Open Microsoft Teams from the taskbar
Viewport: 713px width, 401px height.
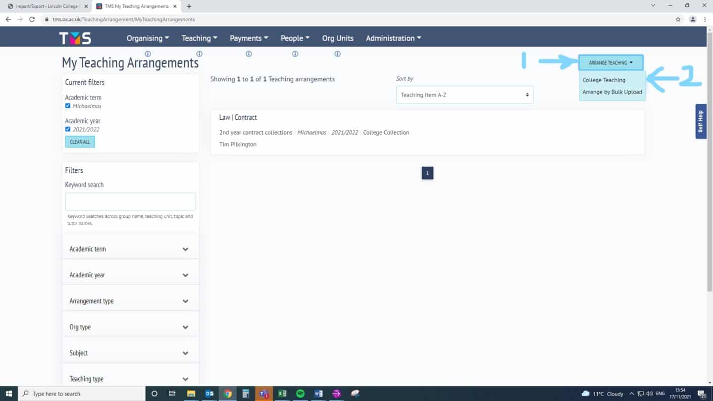tap(263, 394)
